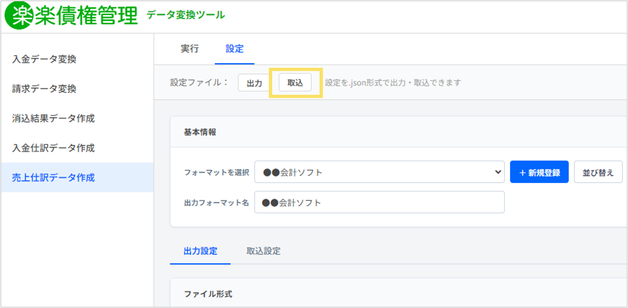Click the green 楽 logo icon

(x=19, y=16)
